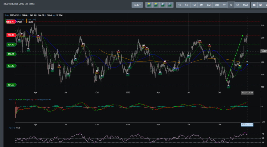Click the yellow M signal marker near December
The image size is (267, 147).
point(240,67)
